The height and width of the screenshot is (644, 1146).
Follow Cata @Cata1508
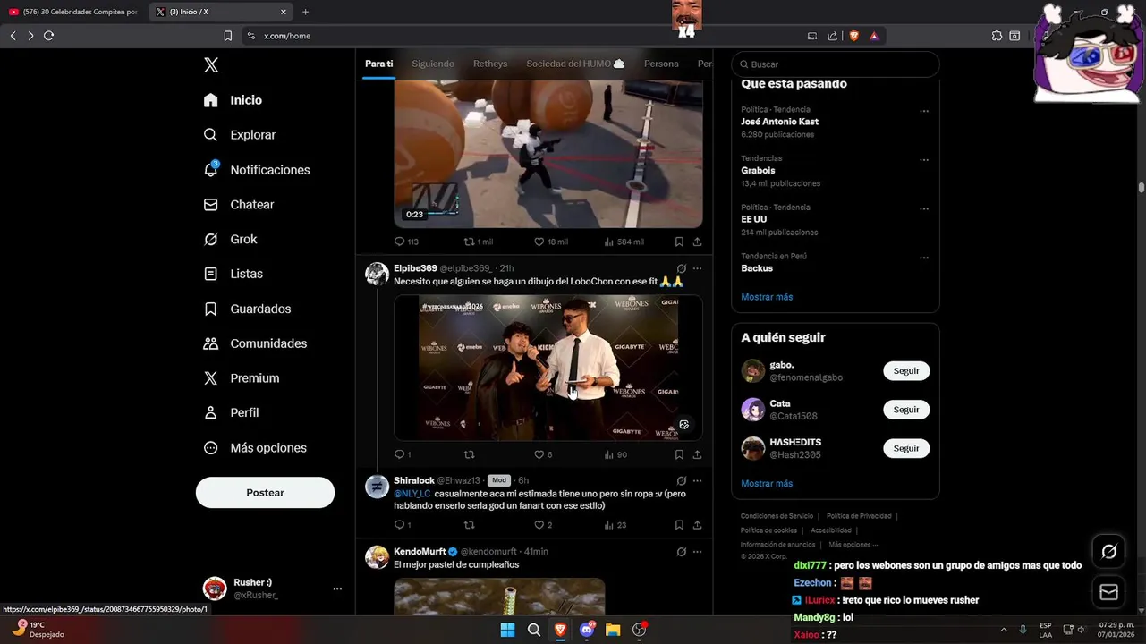[x=906, y=410]
